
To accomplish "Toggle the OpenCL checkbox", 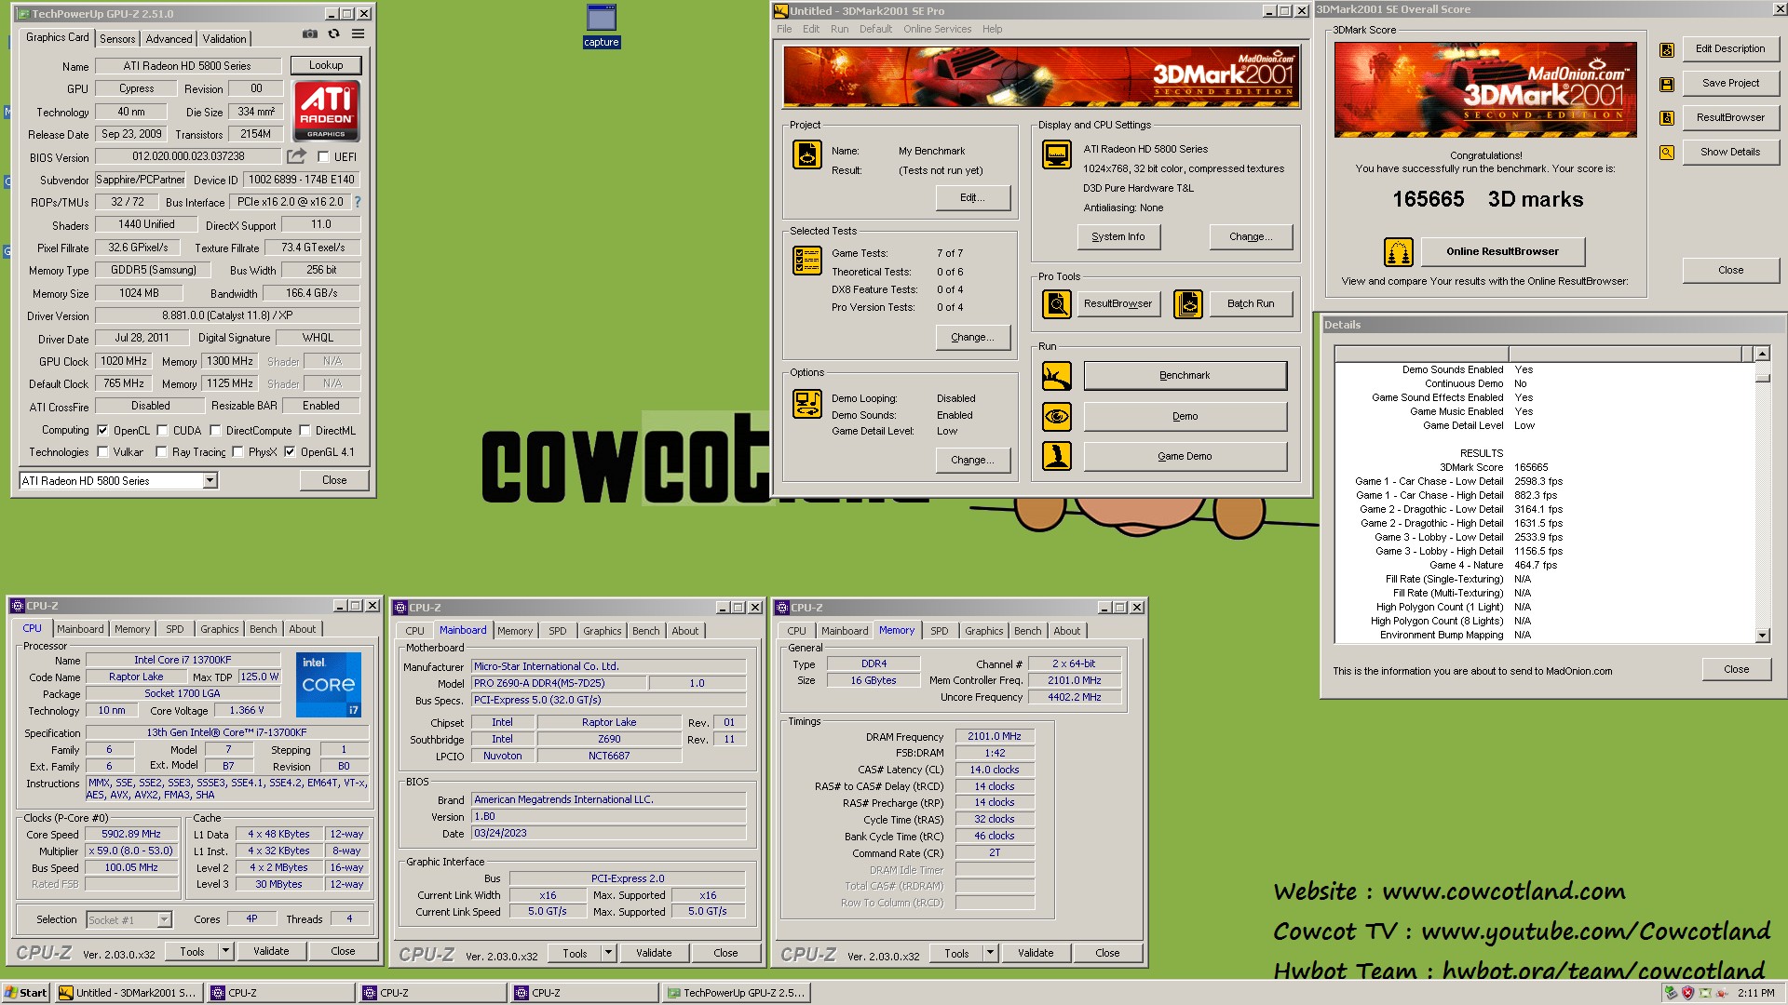I will pos(102,431).
